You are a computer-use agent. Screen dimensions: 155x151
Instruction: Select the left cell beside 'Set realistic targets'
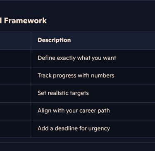click(15, 94)
